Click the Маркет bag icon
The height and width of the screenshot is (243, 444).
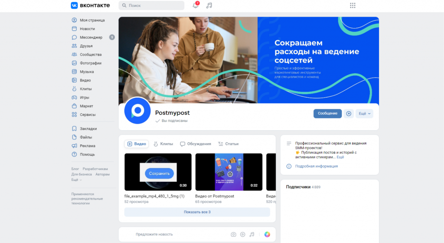point(74,106)
